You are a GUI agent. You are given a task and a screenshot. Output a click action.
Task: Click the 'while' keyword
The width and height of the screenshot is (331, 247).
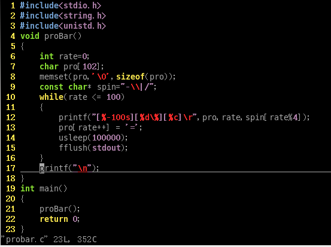tap(51, 97)
